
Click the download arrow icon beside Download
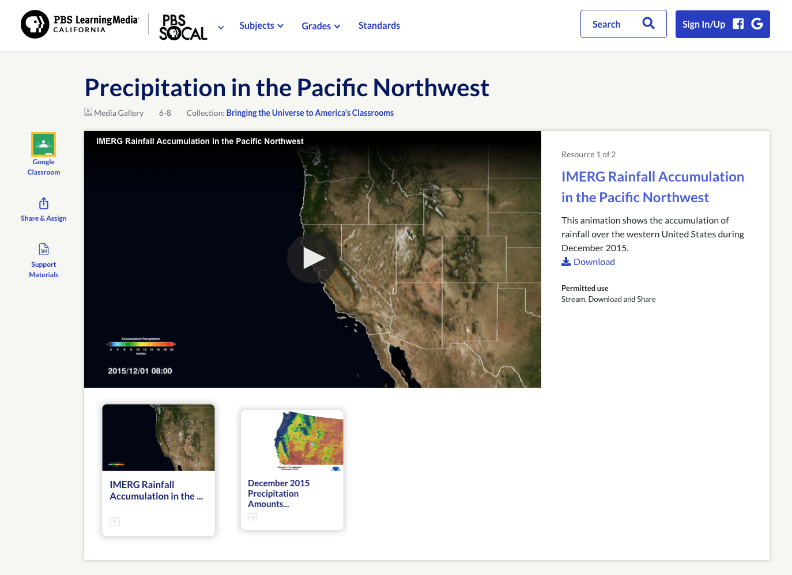(565, 262)
